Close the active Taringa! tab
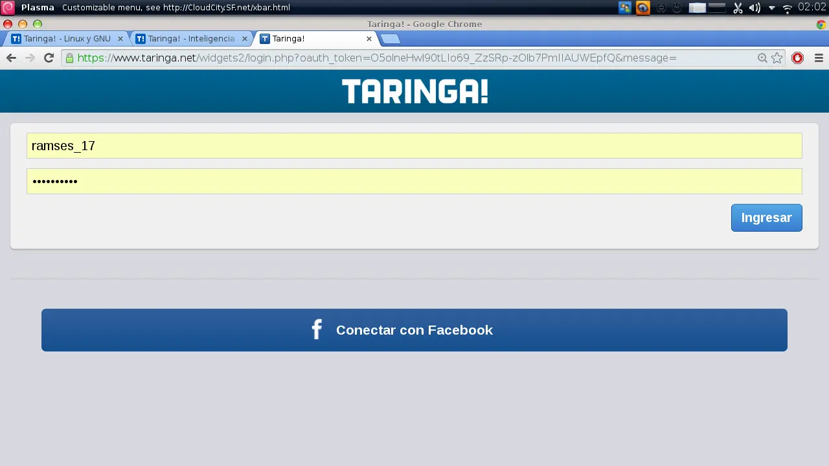 [369, 39]
